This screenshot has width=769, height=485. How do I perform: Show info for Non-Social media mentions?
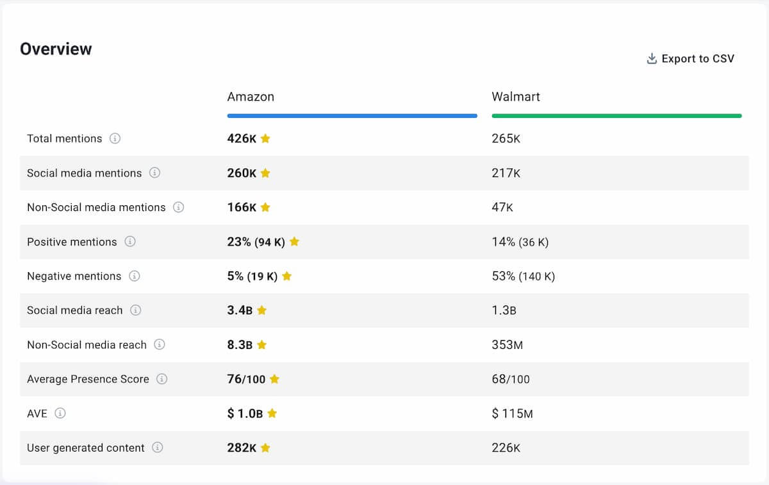pos(179,207)
